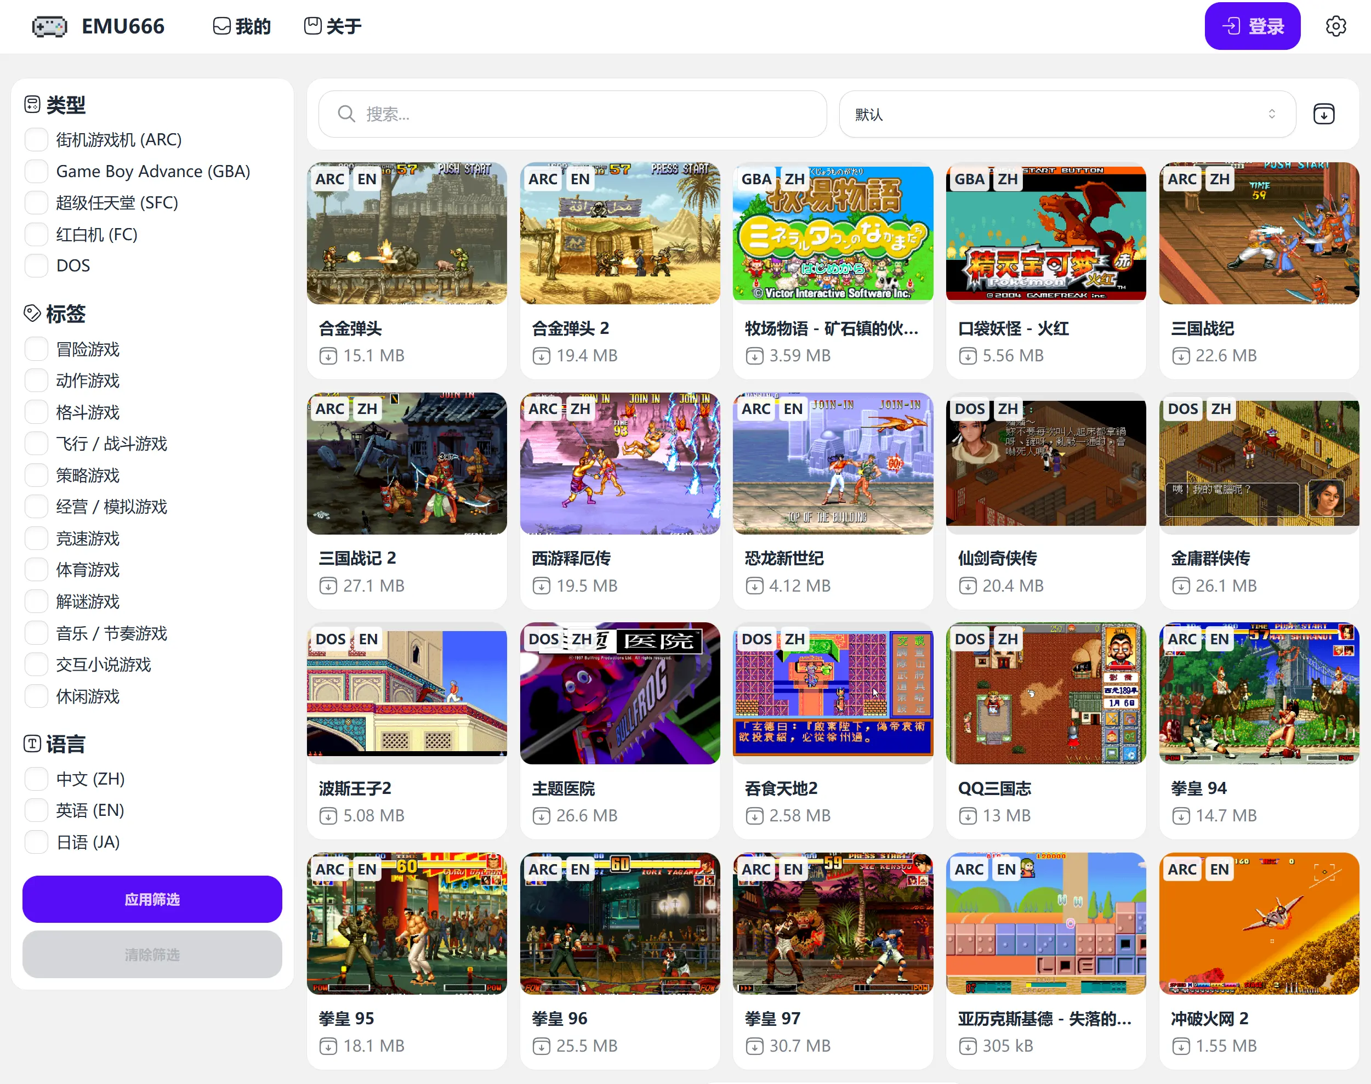Open the 关于 menu item
Screen dimensions: 1371x1084
tap(333, 27)
